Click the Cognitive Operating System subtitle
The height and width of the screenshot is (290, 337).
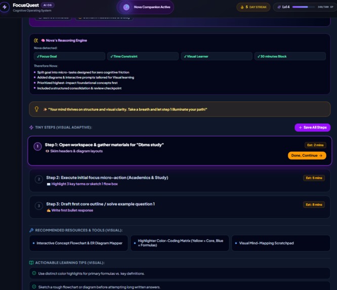[32, 11]
